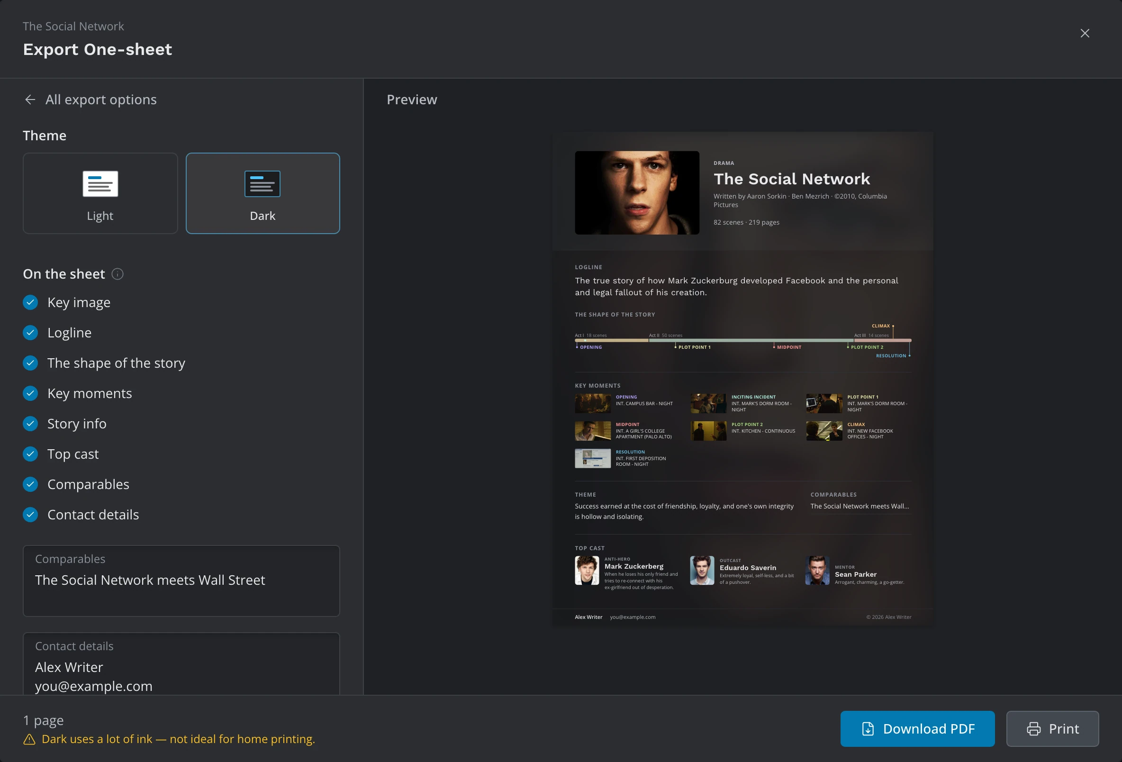Disable the Story info checkbox

(30, 424)
